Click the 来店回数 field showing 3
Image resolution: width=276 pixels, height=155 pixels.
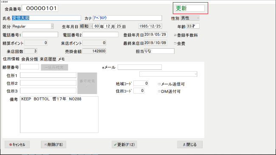click(x=31, y=51)
